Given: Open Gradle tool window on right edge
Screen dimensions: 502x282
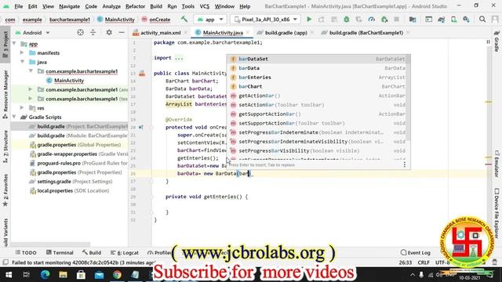Looking at the screenshot, I should [x=497, y=42].
